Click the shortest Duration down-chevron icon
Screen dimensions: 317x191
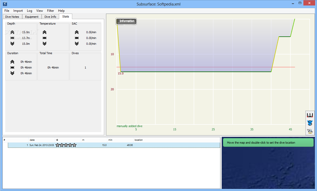pyautogui.click(x=12, y=73)
